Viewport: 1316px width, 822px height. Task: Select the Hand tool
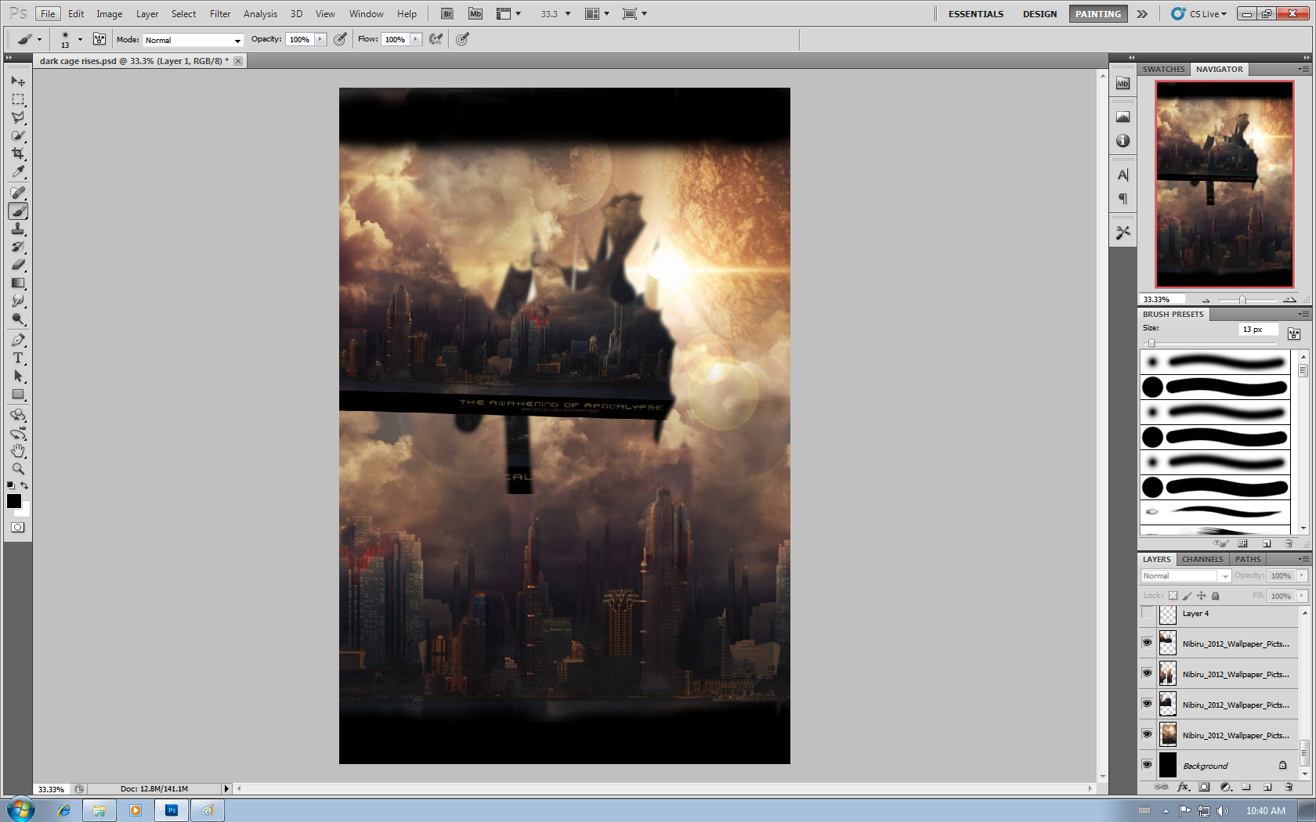(18, 451)
